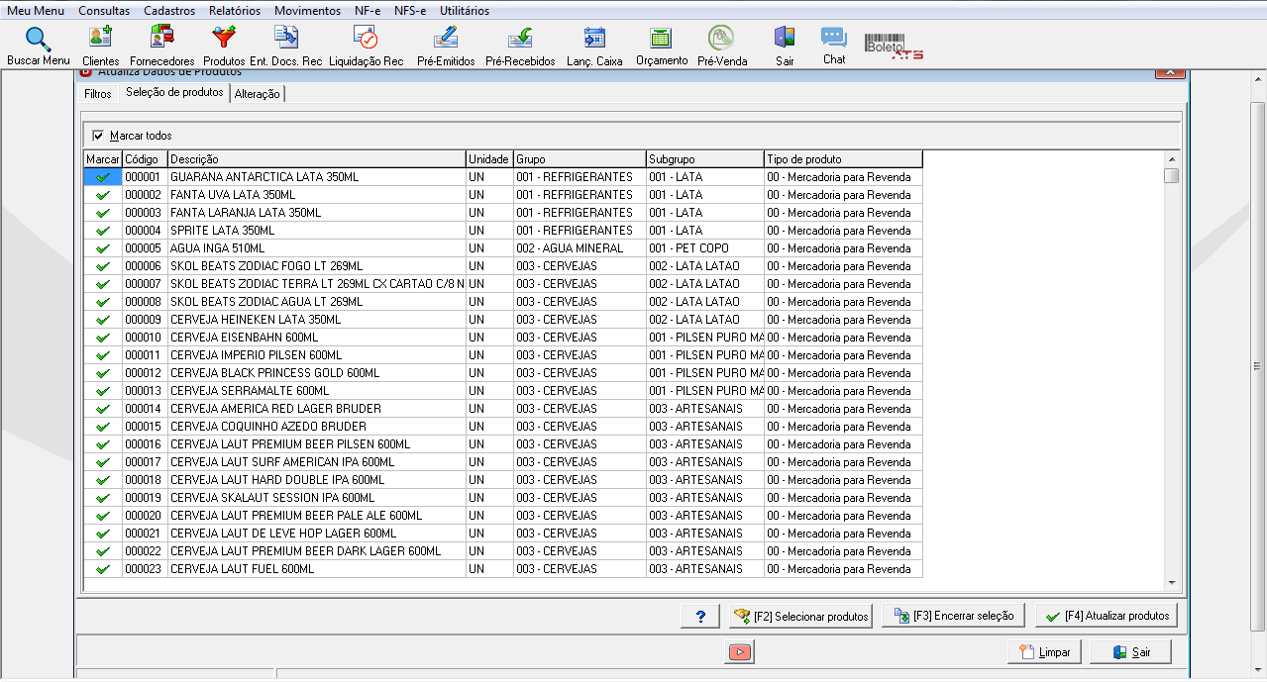The height and width of the screenshot is (682, 1267).
Task: Unmark product 000019 SKALAUT SESSION IPA checkmark
Action: click(x=102, y=498)
